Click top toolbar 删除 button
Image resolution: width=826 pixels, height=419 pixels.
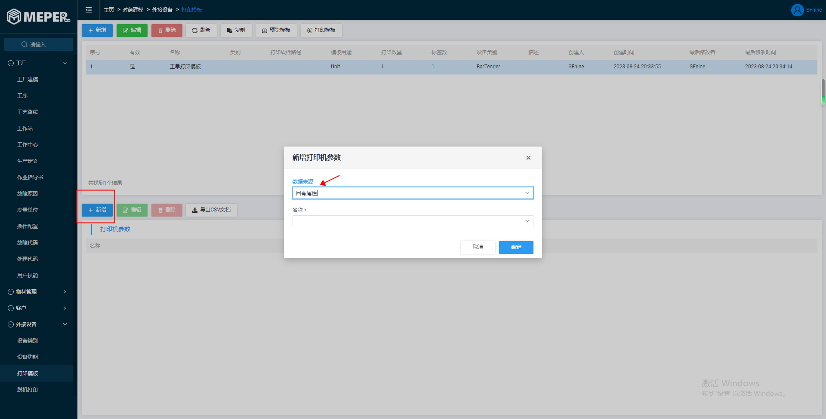(167, 30)
